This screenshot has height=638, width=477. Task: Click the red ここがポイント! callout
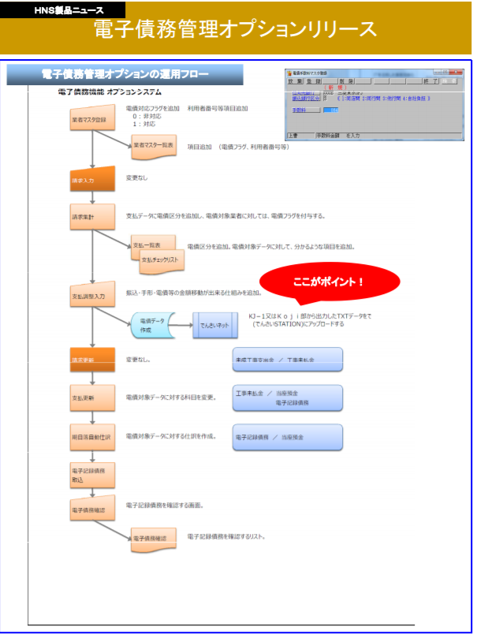[329, 282]
